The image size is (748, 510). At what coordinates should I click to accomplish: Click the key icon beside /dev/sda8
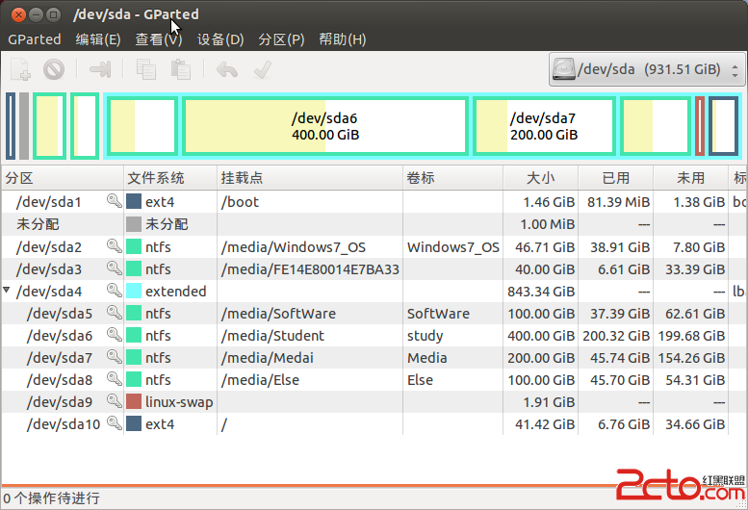[114, 379]
